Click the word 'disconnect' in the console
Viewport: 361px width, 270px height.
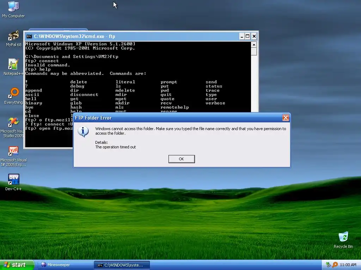tap(84, 95)
